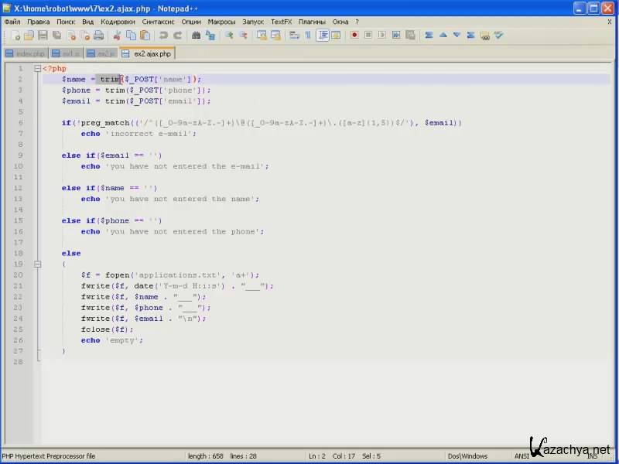
Task: Toggle the INS insert mode indicator
Action: point(592,456)
